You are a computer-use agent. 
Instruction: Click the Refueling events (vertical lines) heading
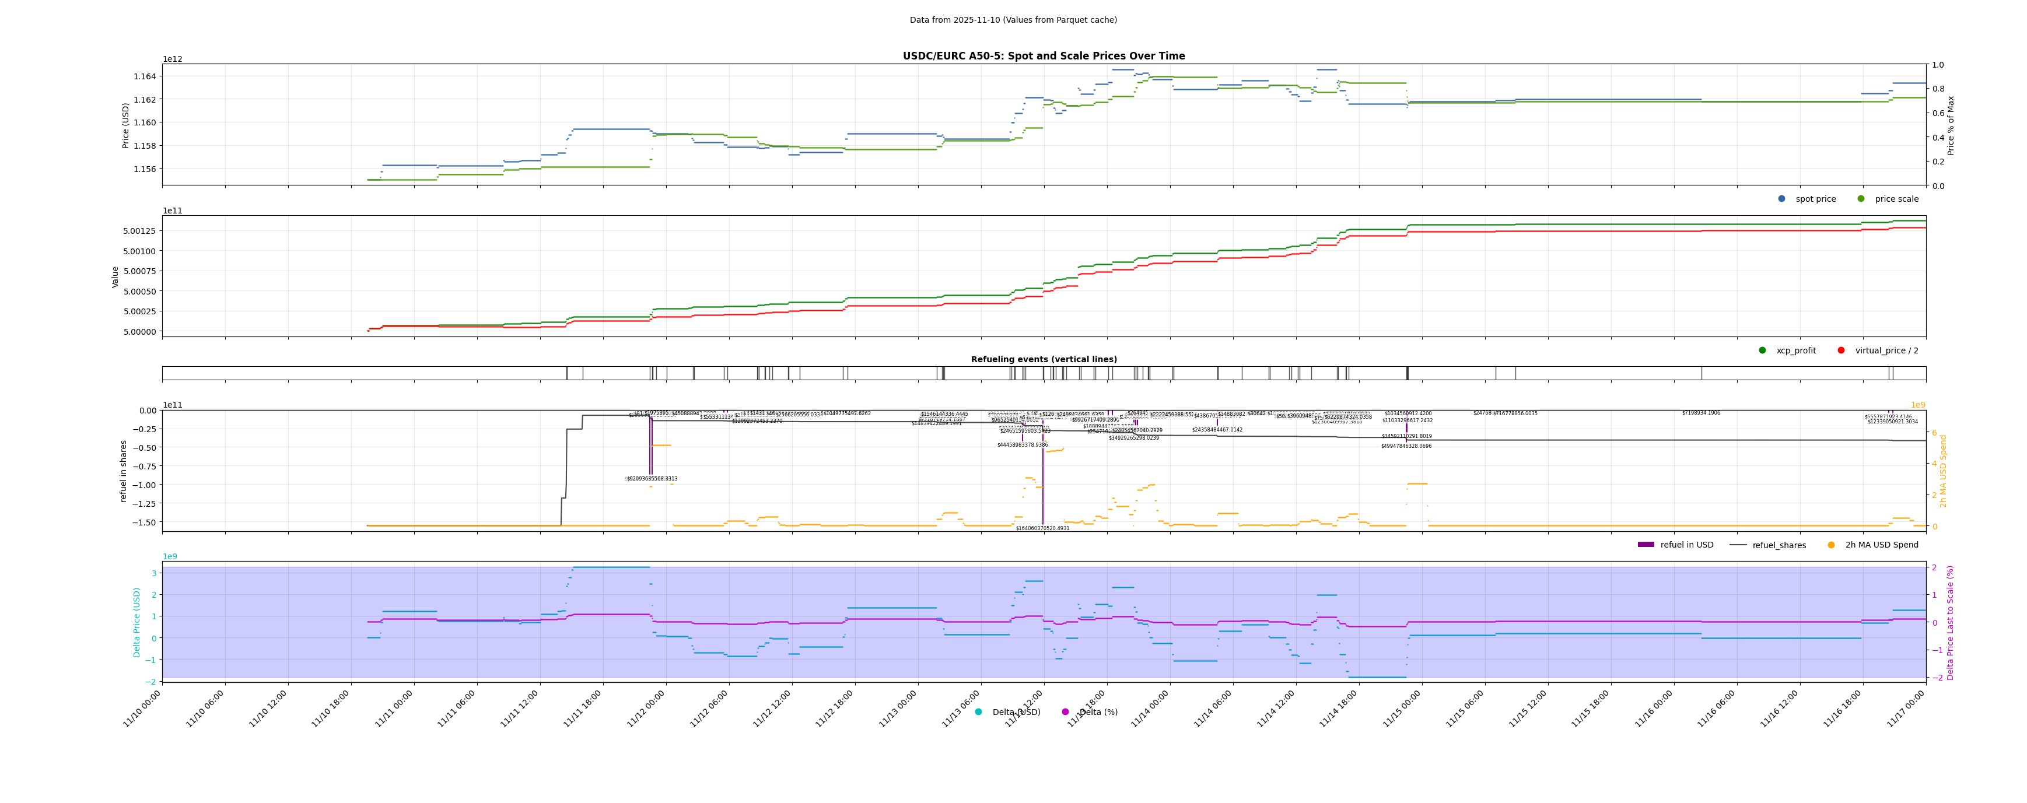1044,359
